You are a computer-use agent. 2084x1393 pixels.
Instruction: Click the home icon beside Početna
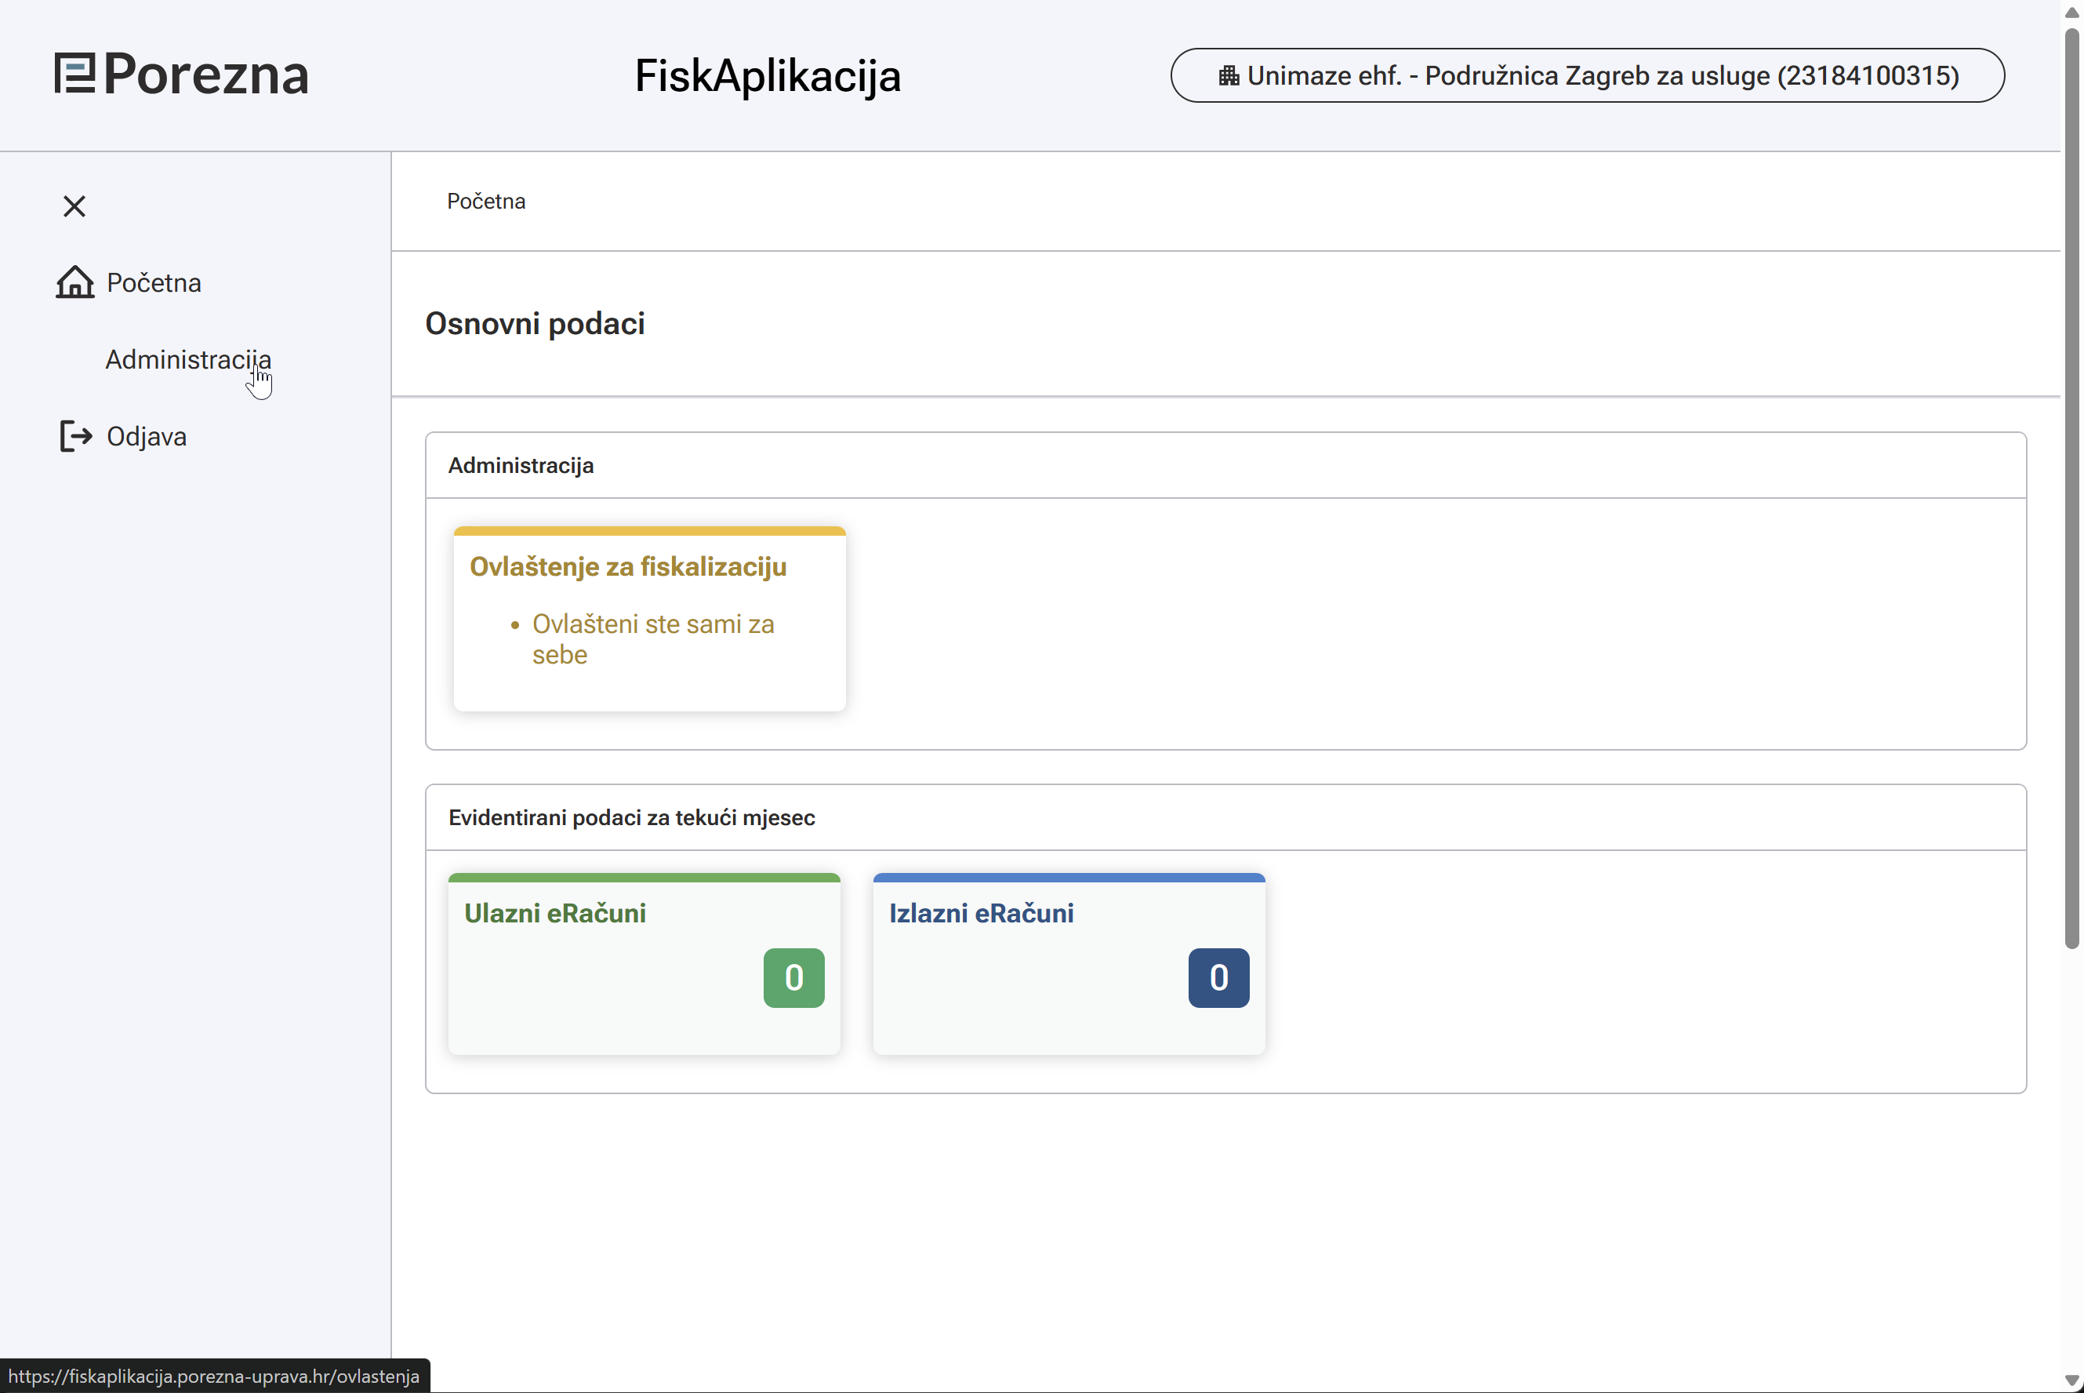pos(74,282)
